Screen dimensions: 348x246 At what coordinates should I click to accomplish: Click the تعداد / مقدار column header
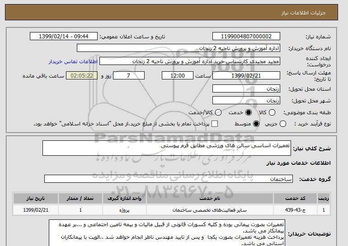click(80, 198)
